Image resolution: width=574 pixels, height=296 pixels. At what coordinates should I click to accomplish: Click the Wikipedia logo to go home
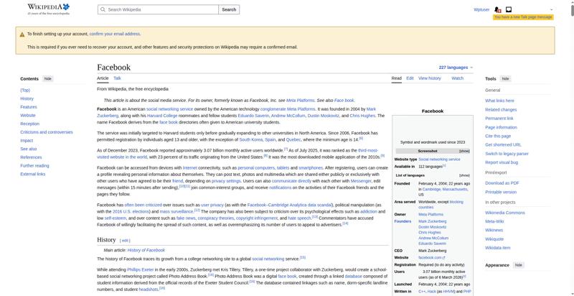[x=48, y=9]
